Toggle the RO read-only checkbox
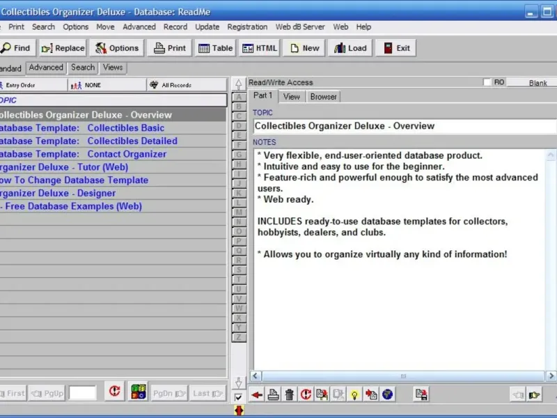This screenshot has height=418, width=557. (x=487, y=82)
